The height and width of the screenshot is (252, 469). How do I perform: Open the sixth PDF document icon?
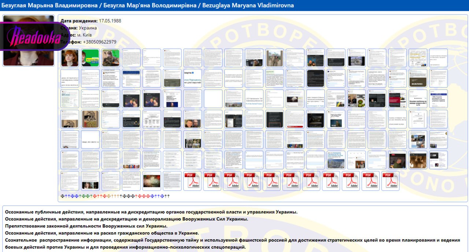tap(291, 181)
